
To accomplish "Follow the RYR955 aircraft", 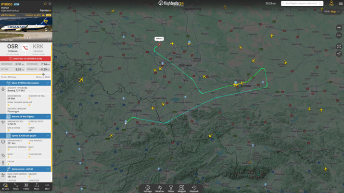I will coord(26,186).
